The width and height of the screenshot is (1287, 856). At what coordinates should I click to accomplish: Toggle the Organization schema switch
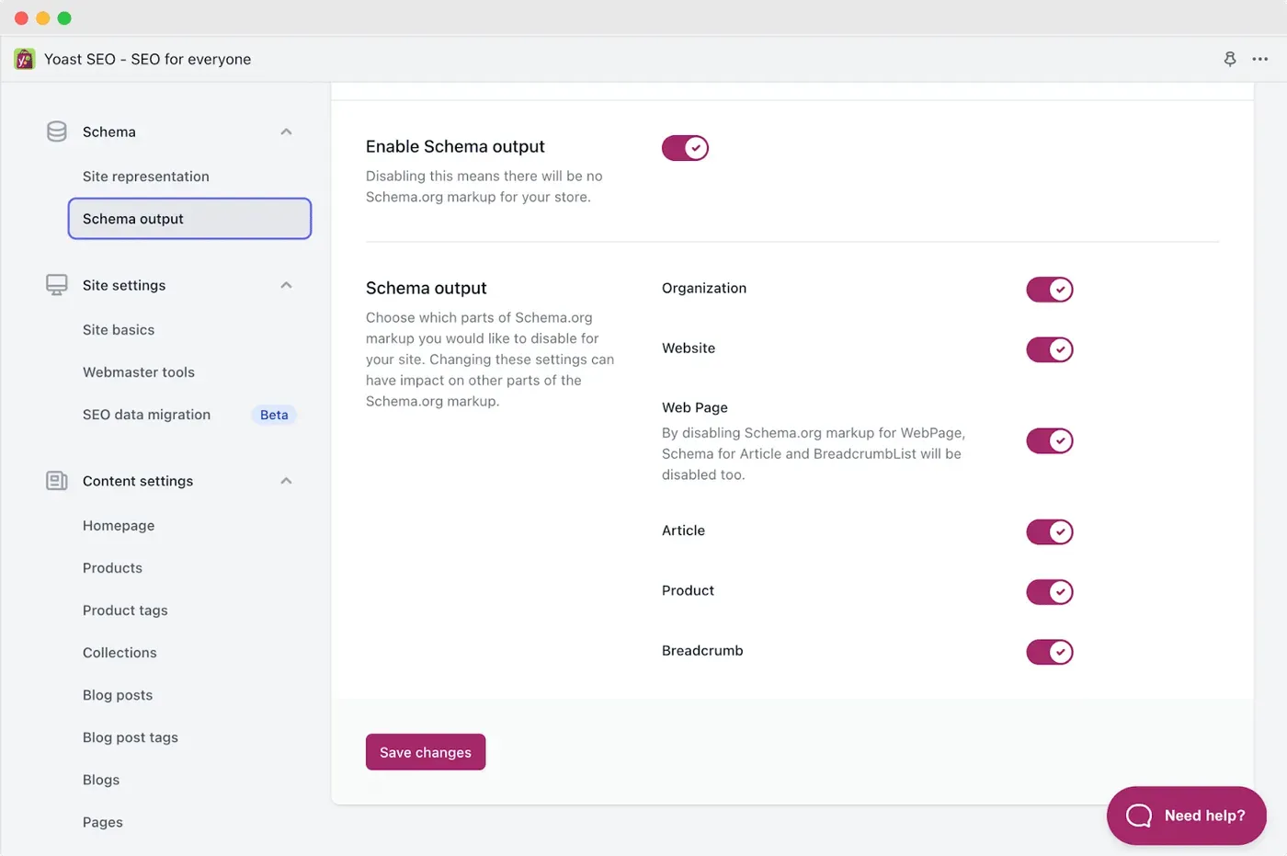click(1050, 290)
